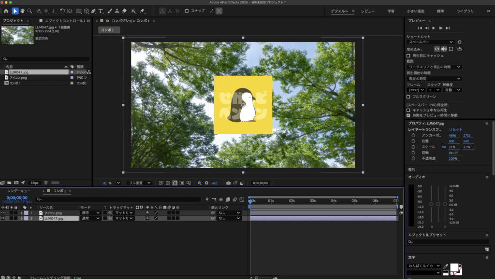The height and width of the screenshot is (279, 495).
Task: Toggle audio include in preview
Action: [x=444, y=49]
